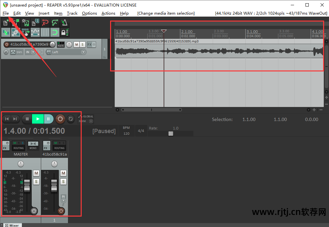Open the Insert menu

[x=44, y=13]
